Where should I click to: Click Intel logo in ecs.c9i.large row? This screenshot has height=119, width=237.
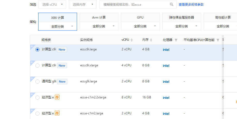pyautogui.click(x=166, y=50)
